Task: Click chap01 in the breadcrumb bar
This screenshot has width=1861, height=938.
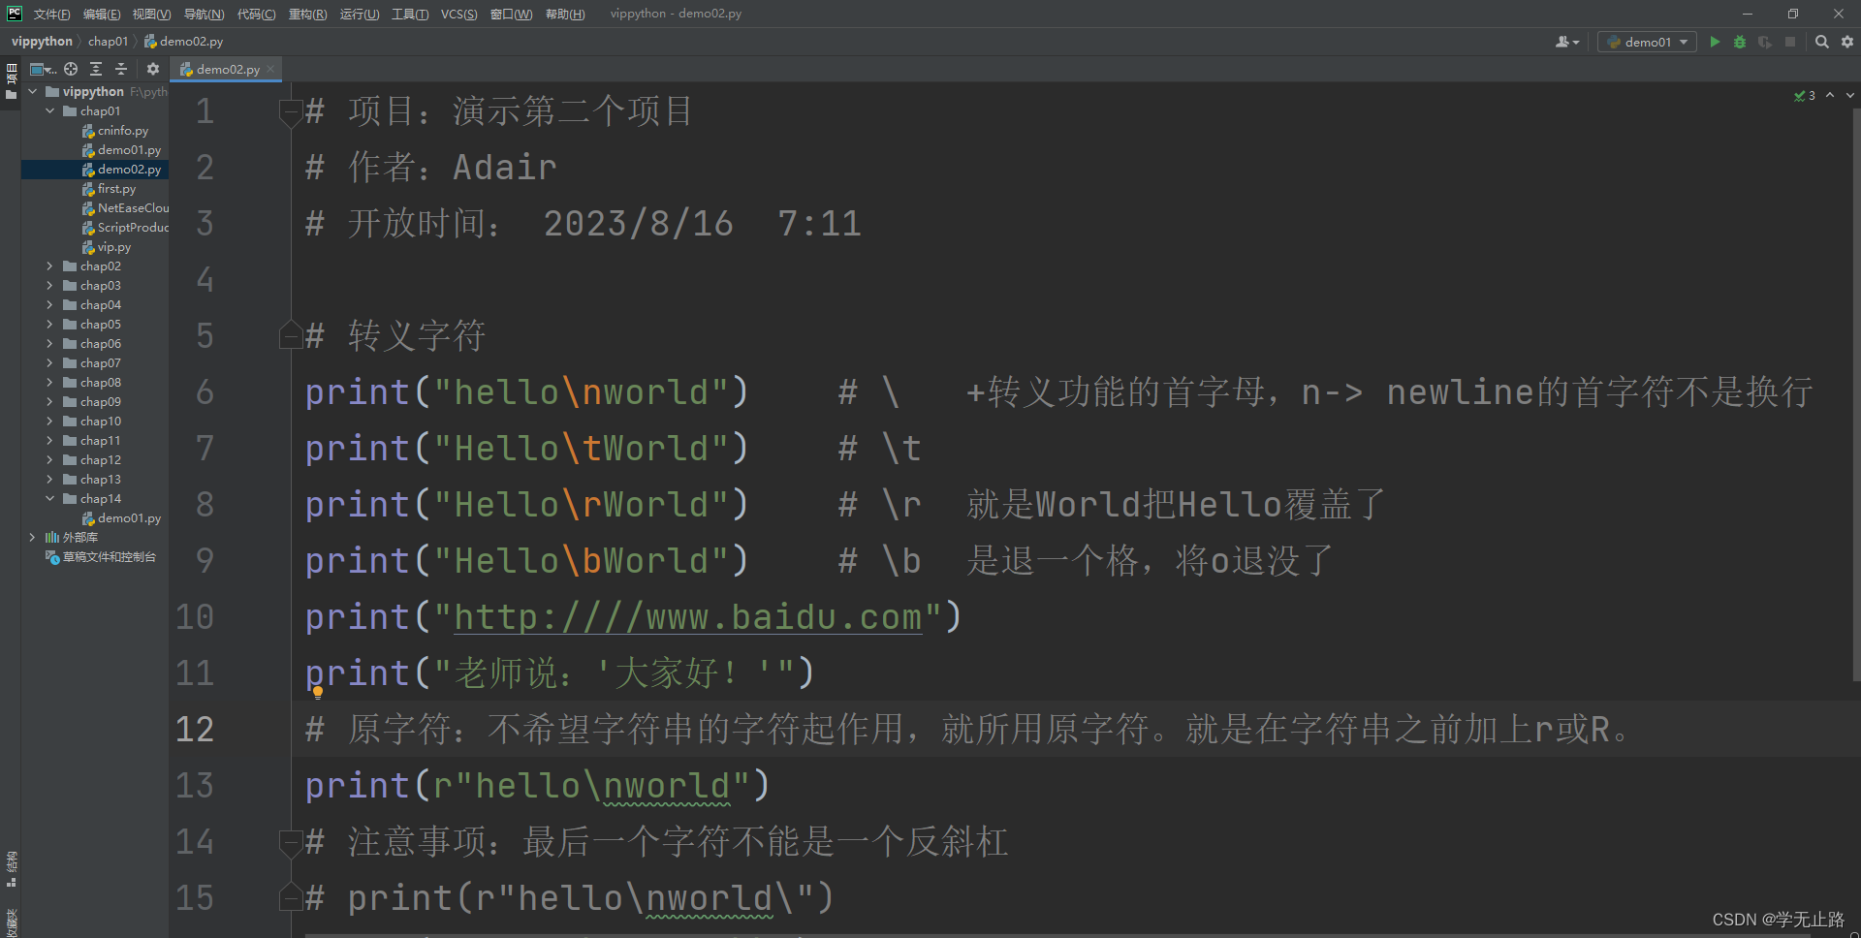Action: (108, 42)
